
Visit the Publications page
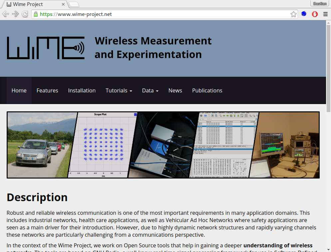[207, 90]
